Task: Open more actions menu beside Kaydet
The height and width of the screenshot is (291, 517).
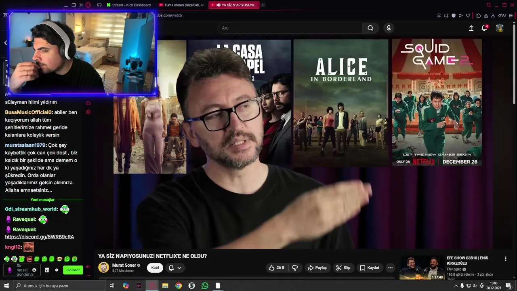Action: (x=390, y=268)
